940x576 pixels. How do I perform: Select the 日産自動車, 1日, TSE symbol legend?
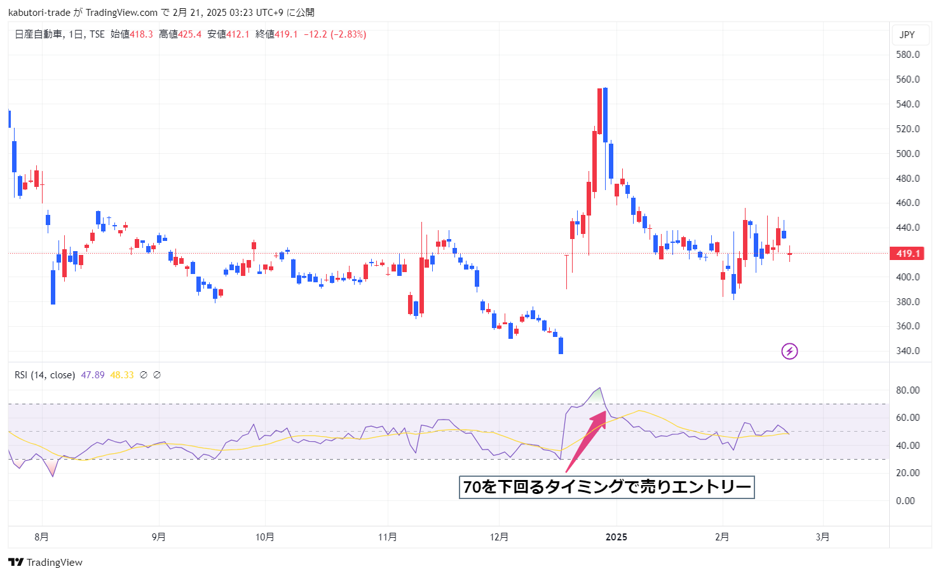(60, 34)
